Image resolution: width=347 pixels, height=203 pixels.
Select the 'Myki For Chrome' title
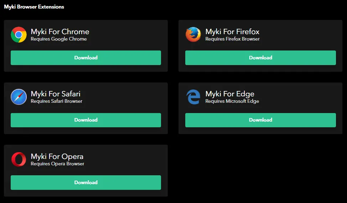click(60, 32)
